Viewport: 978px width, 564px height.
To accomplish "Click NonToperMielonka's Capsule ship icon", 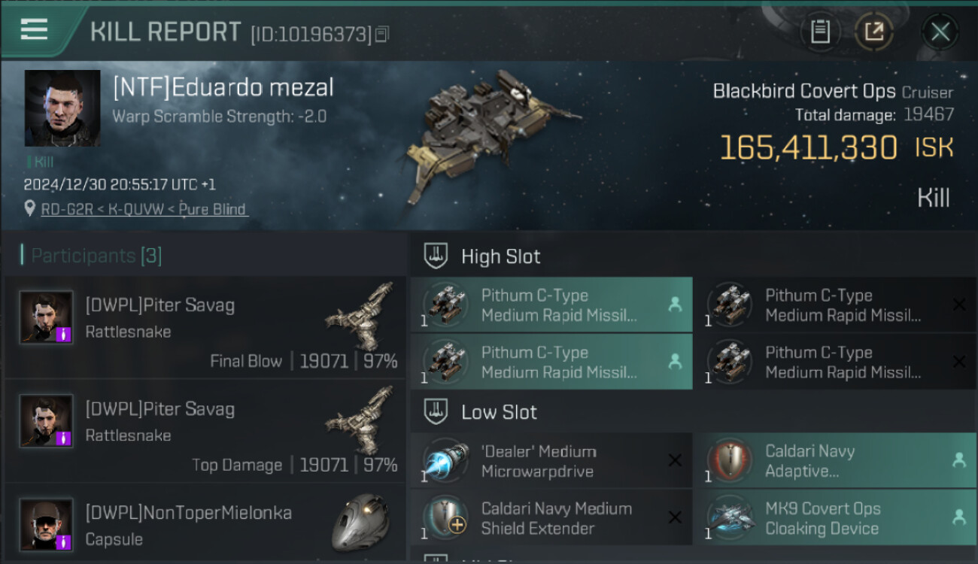I will (x=360, y=521).
